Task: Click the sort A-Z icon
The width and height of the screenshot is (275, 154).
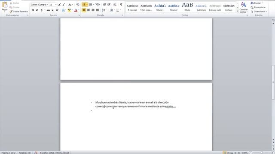Action: pos(115,5)
